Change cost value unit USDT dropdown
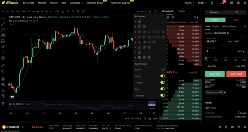 241,51
